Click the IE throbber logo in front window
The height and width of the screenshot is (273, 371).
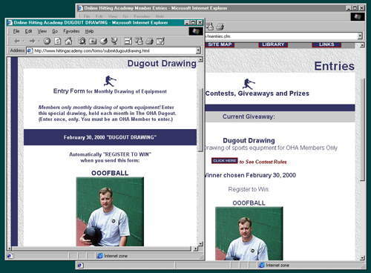pyautogui.click(x=196, y=31)
